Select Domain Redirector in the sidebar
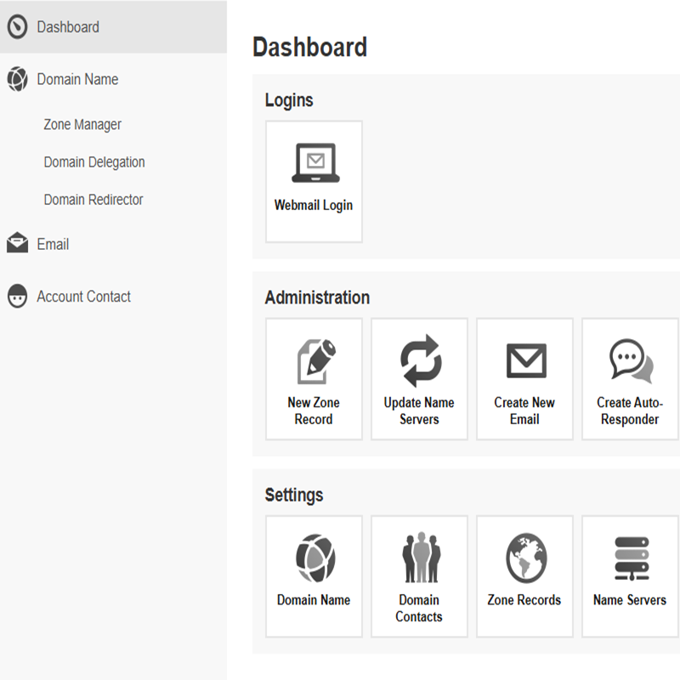Viewport: 680px width, 680px height. click(x=93, y=200)
